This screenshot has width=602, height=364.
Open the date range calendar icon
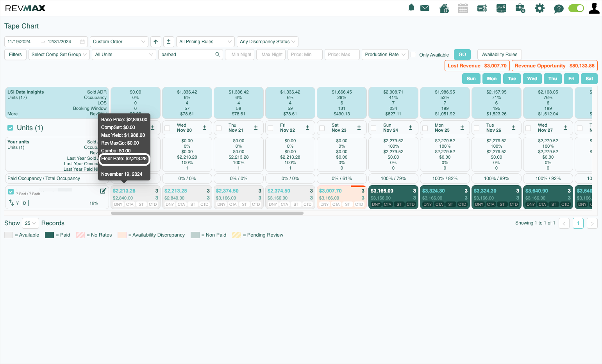pyautogui.click(x=82, y=42)
